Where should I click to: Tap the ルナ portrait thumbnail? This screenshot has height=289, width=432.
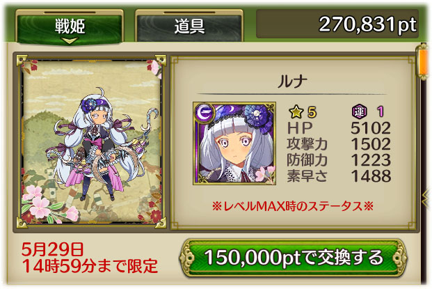click(234, 143)
